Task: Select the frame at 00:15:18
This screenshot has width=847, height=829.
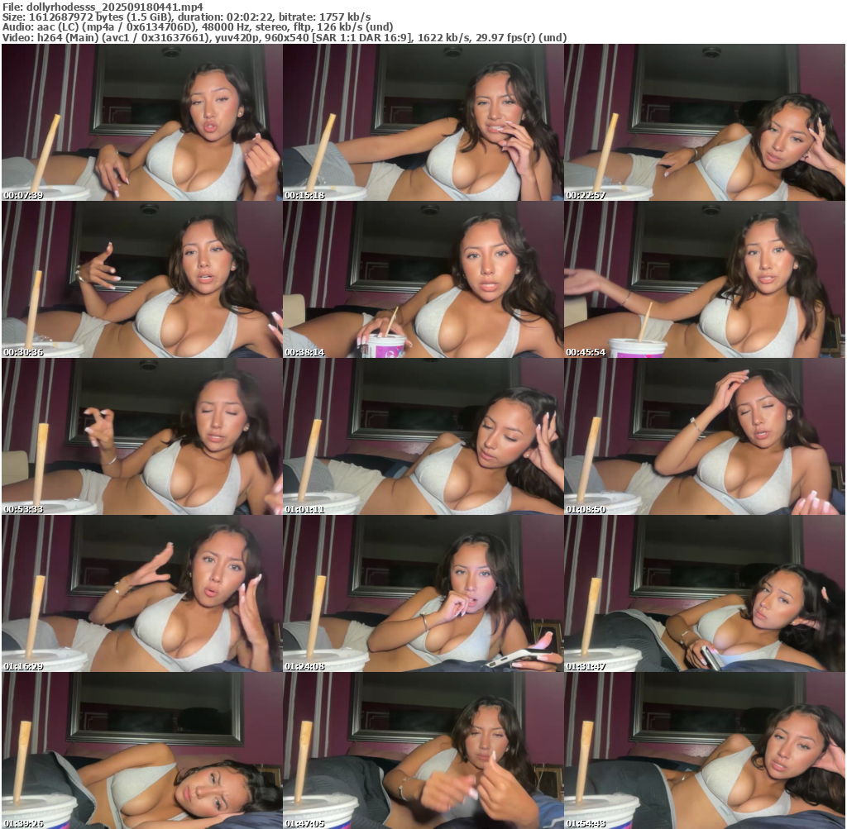Action: 423,123
